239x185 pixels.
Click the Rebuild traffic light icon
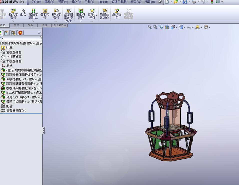point(212,2)
